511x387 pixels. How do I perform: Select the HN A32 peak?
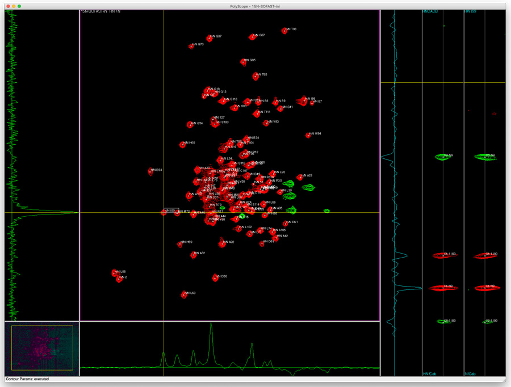(193, 255)
